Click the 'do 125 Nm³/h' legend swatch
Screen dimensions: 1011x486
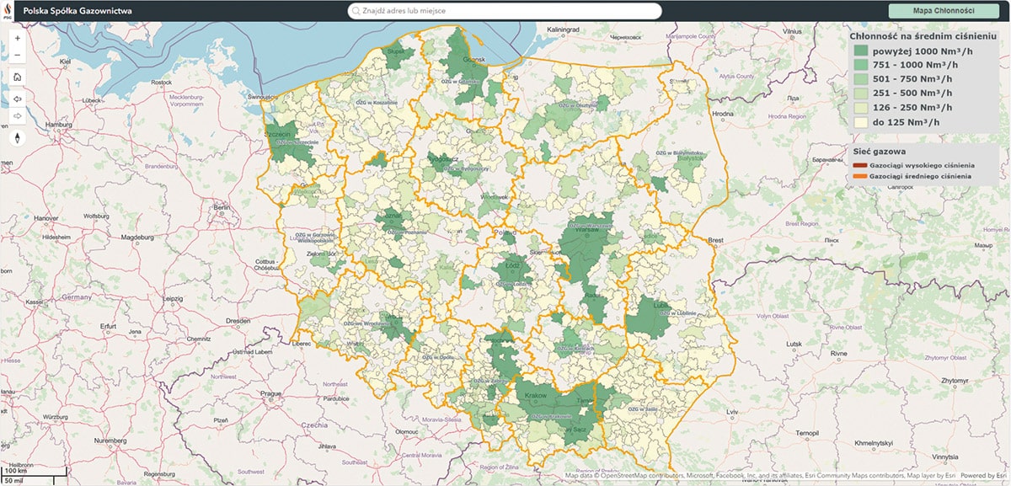click(860, 122)
